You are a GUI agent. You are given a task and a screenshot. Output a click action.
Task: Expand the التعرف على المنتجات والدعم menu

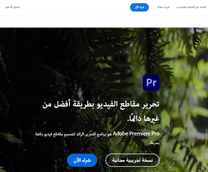click(x=191, y=7)
